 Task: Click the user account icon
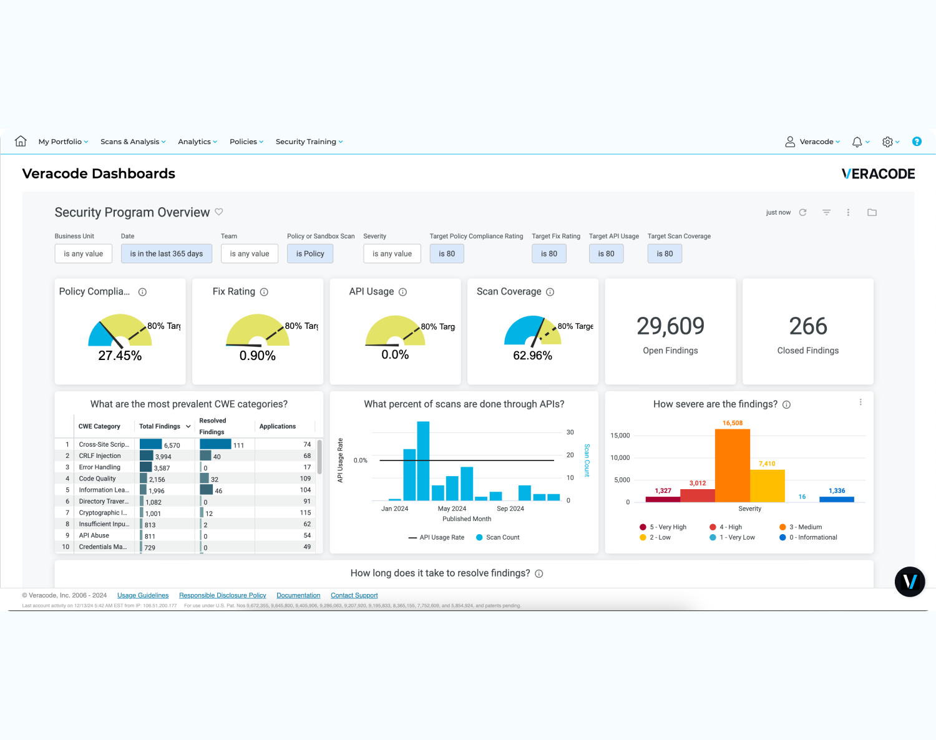(x=790, y=142)
